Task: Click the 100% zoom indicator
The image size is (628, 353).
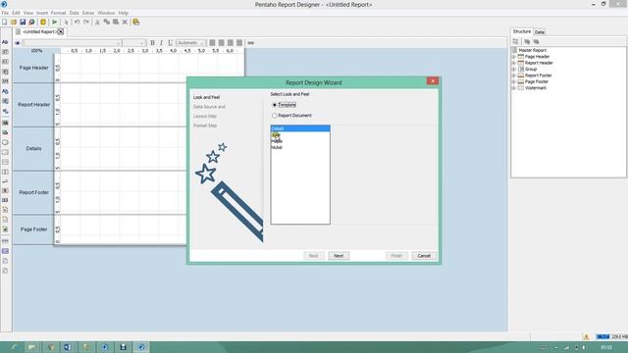Action: click(x=36, y=51)
